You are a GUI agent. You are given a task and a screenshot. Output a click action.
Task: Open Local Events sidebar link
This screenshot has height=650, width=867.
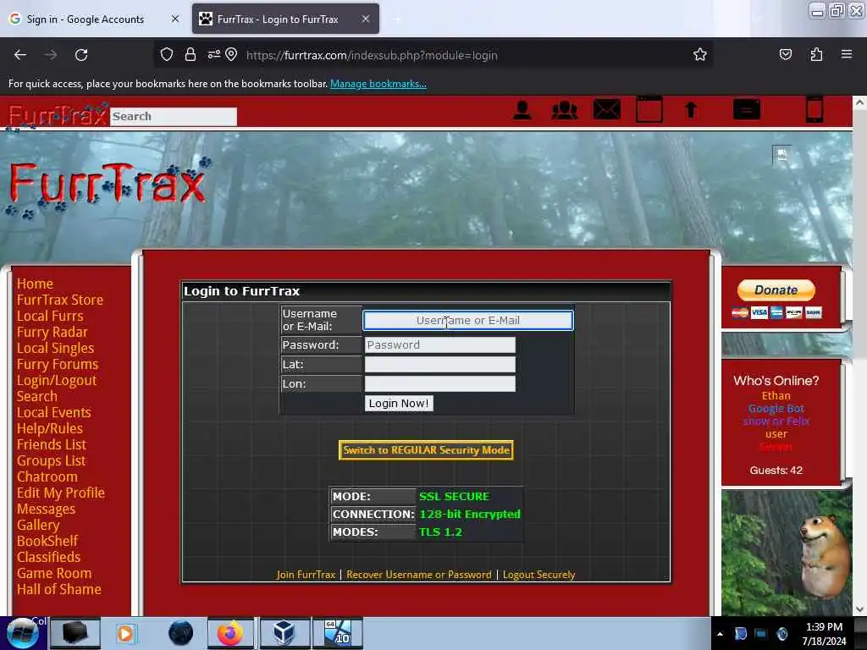click(53, 412)
